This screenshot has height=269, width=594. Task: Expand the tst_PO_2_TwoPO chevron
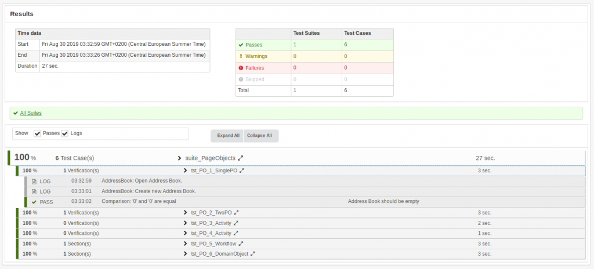coord(186,213)
